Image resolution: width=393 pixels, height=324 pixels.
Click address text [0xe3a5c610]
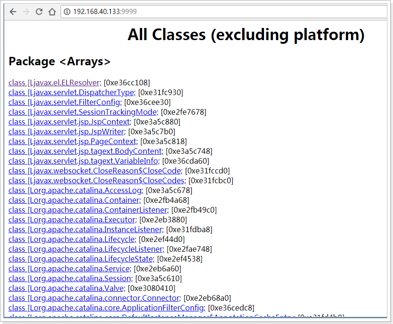(159, 278)
